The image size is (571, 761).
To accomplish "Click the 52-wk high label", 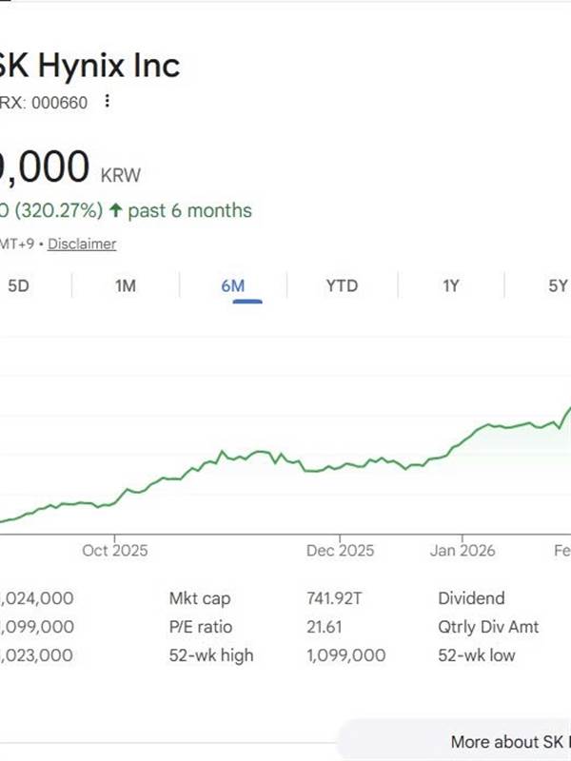I will click(x=210, y=655).
